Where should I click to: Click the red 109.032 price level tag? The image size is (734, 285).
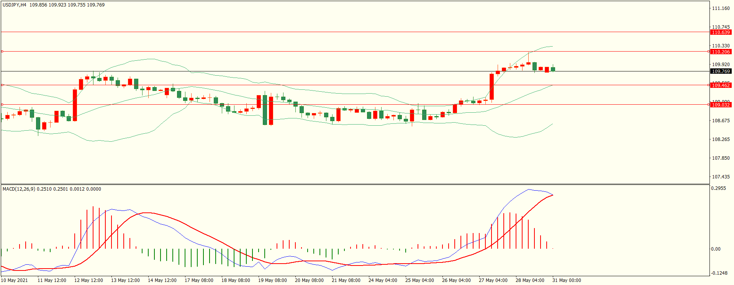(721, 105)
